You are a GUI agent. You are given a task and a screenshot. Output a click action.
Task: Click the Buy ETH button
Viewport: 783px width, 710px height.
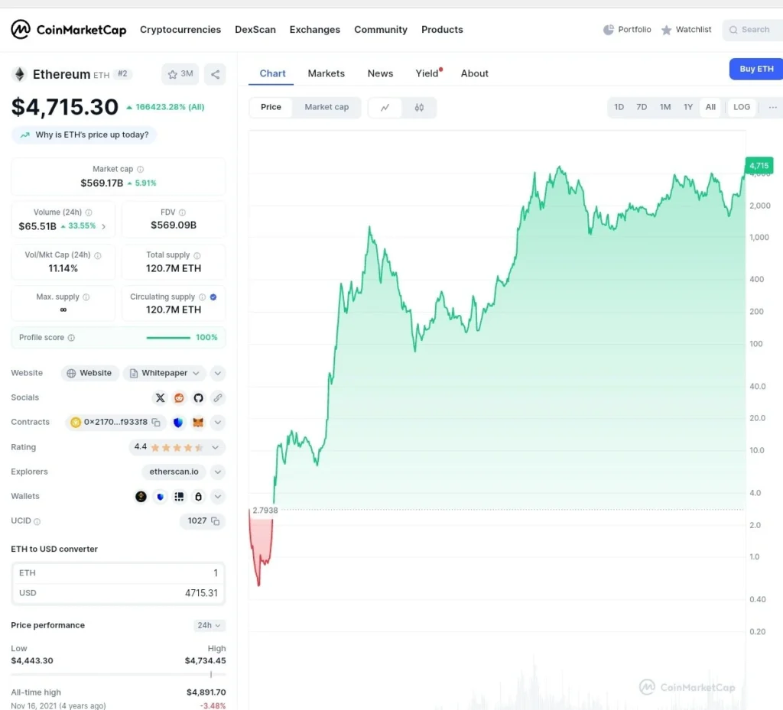pos(755,69)
